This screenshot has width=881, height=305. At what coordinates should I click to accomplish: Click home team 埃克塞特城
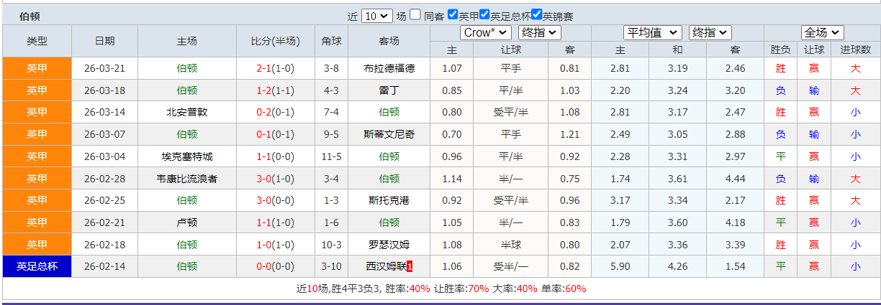[187, 156]
